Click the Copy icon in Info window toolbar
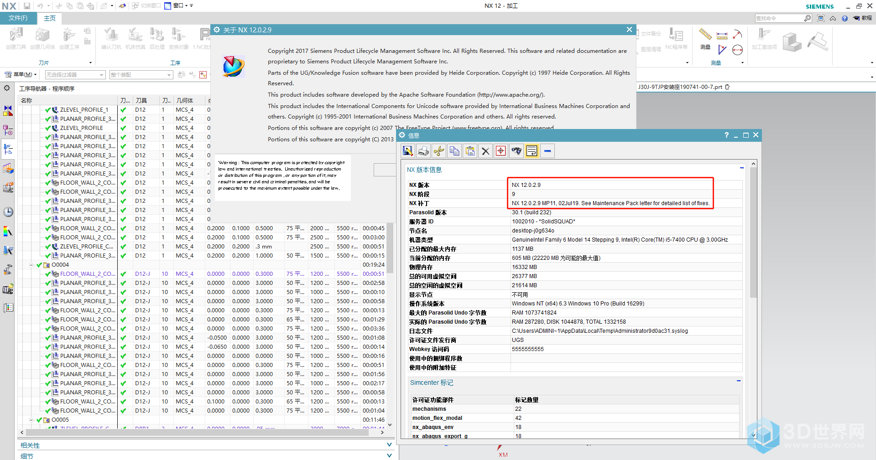Viewport: 876px width, 460px height. pos(454,151)
